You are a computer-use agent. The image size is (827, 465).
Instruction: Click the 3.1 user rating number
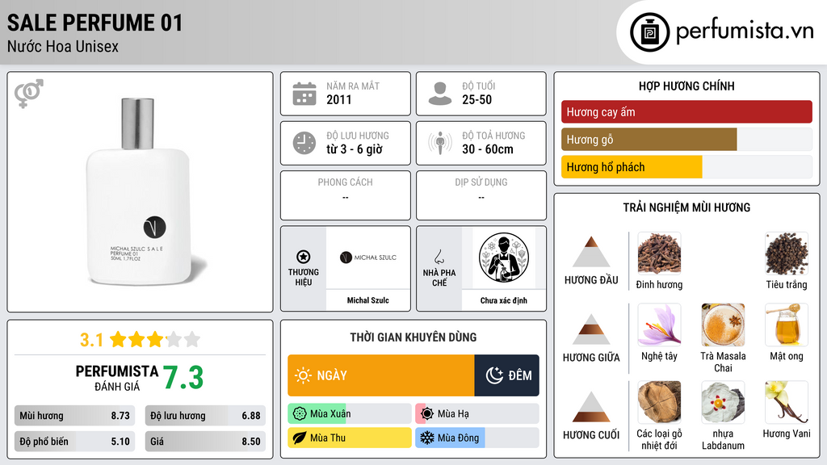[x=91, y=340]
